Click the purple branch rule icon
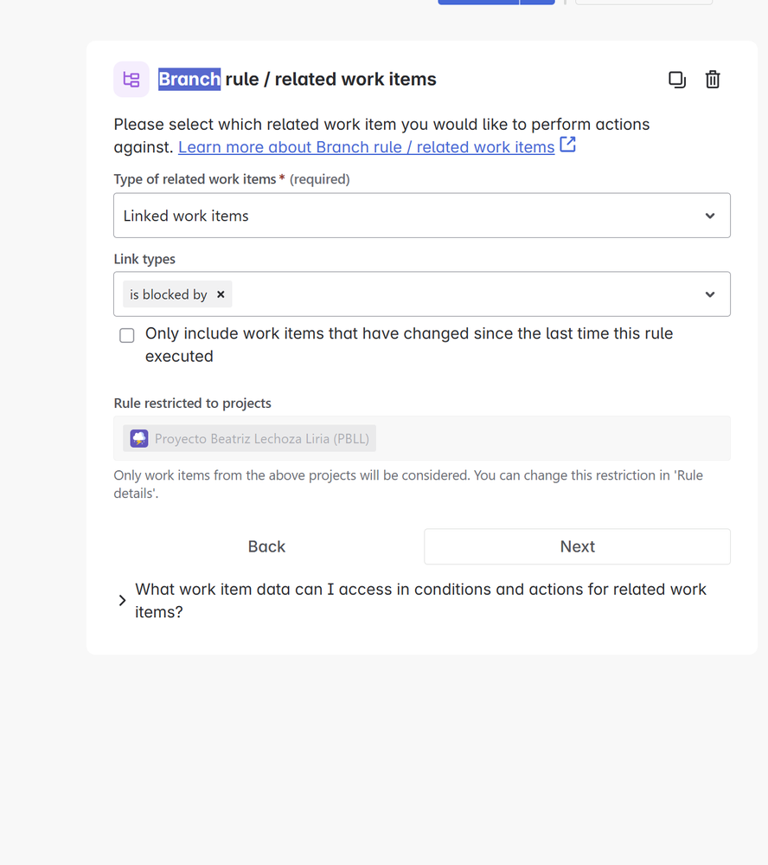The image size is (768, 865). 131,80
